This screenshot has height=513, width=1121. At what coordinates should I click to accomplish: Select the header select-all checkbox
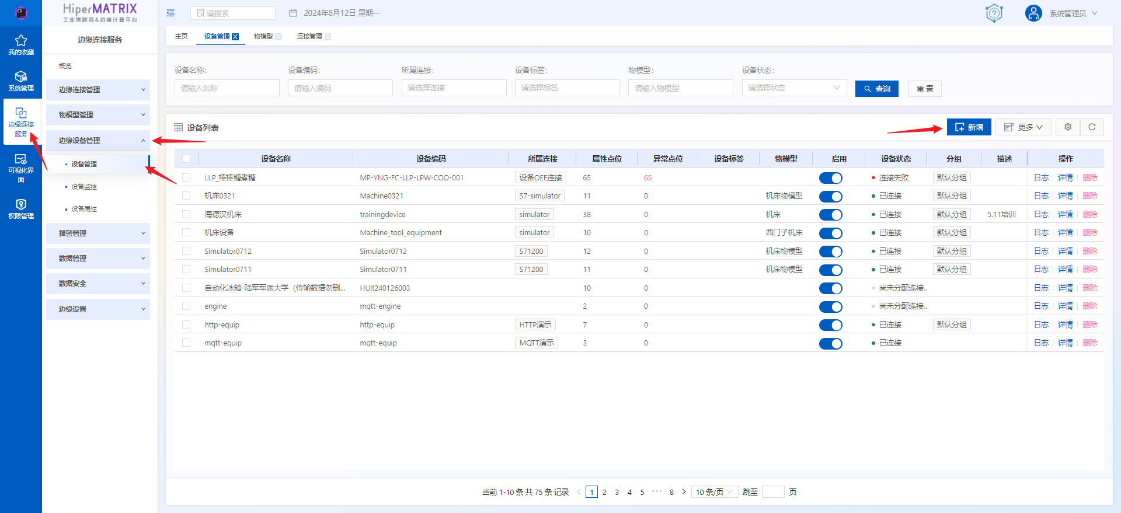click(x=186, y=159)
